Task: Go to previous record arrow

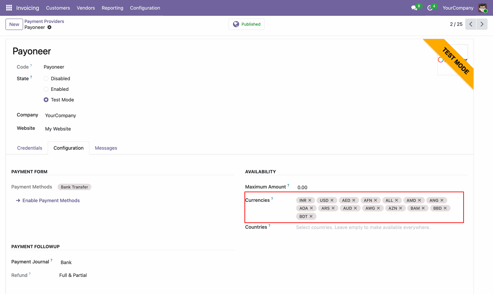Action: pos(471,24)
